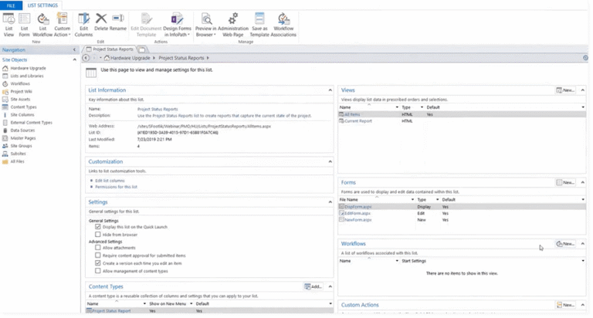This screenshot has height=318, width=593.
Task: Click New button in Workflows section
Action: 565,243
